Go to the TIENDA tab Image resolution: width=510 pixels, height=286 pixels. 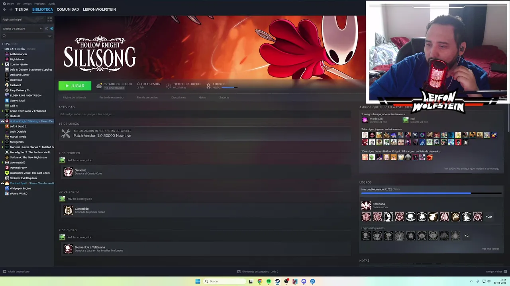click(x=22, y=9)
